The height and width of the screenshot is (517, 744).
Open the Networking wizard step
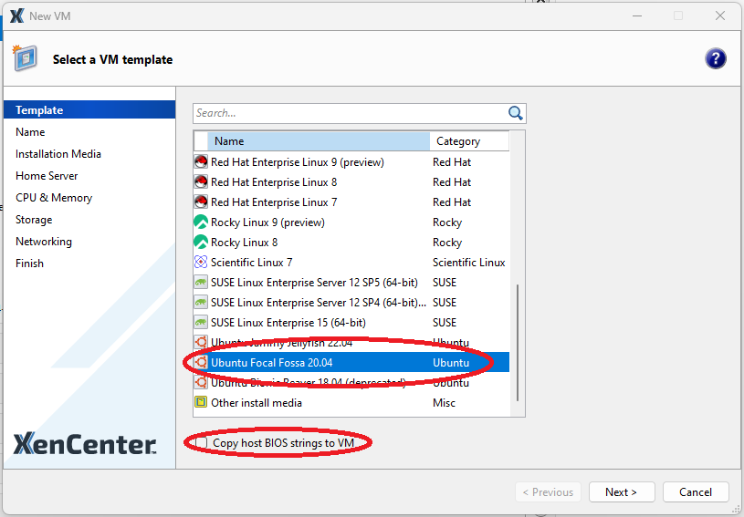[x=44, y=242]
